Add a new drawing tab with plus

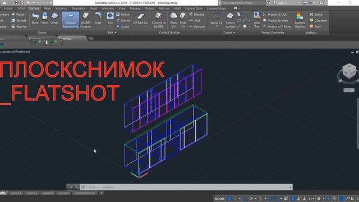pos(91,39)
